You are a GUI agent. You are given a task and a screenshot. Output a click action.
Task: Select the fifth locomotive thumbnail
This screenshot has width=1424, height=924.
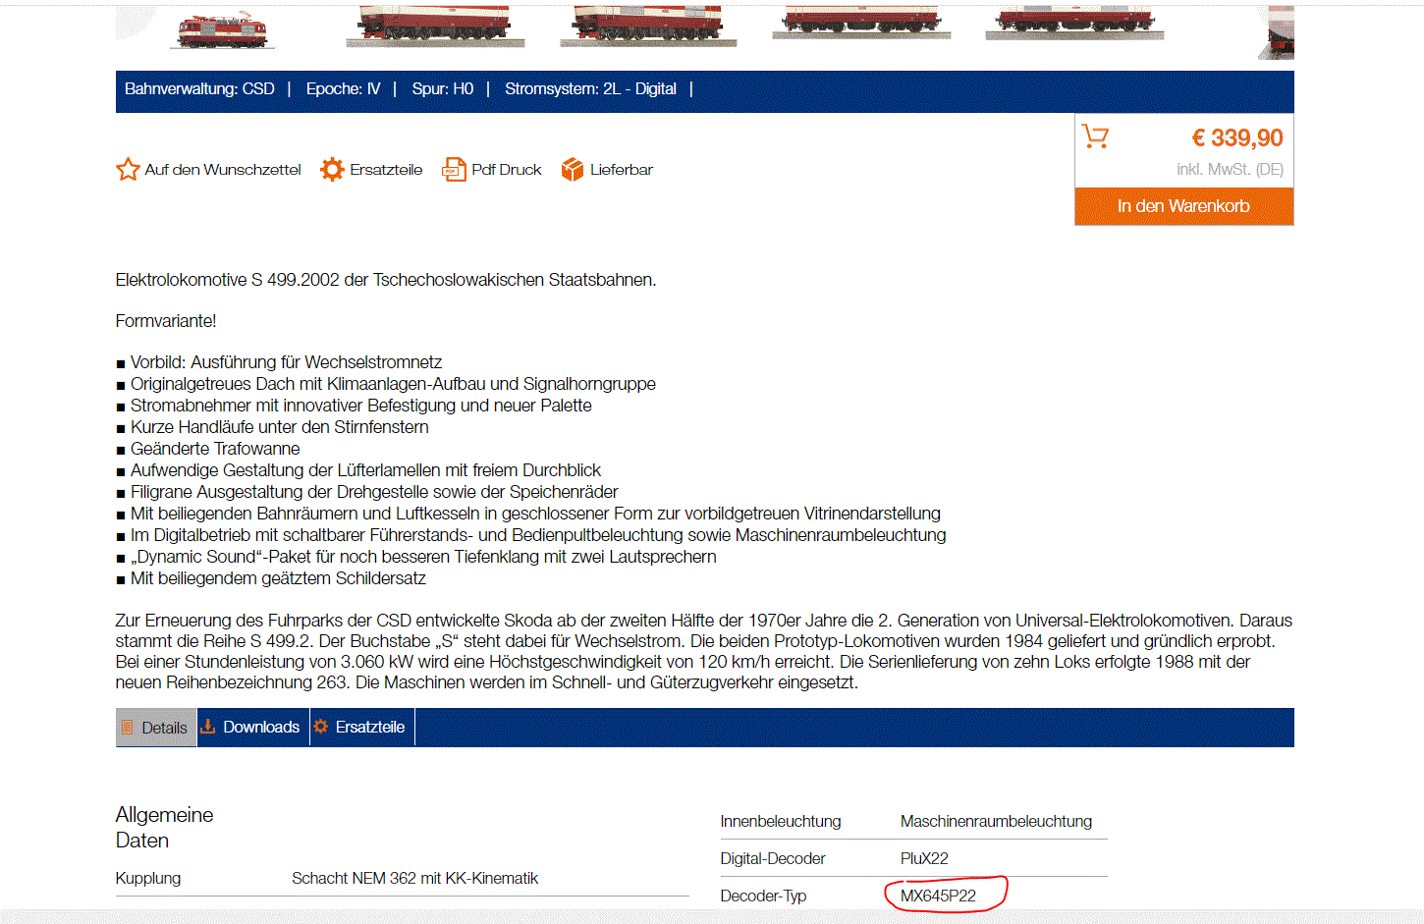[x=1073, y=23]
